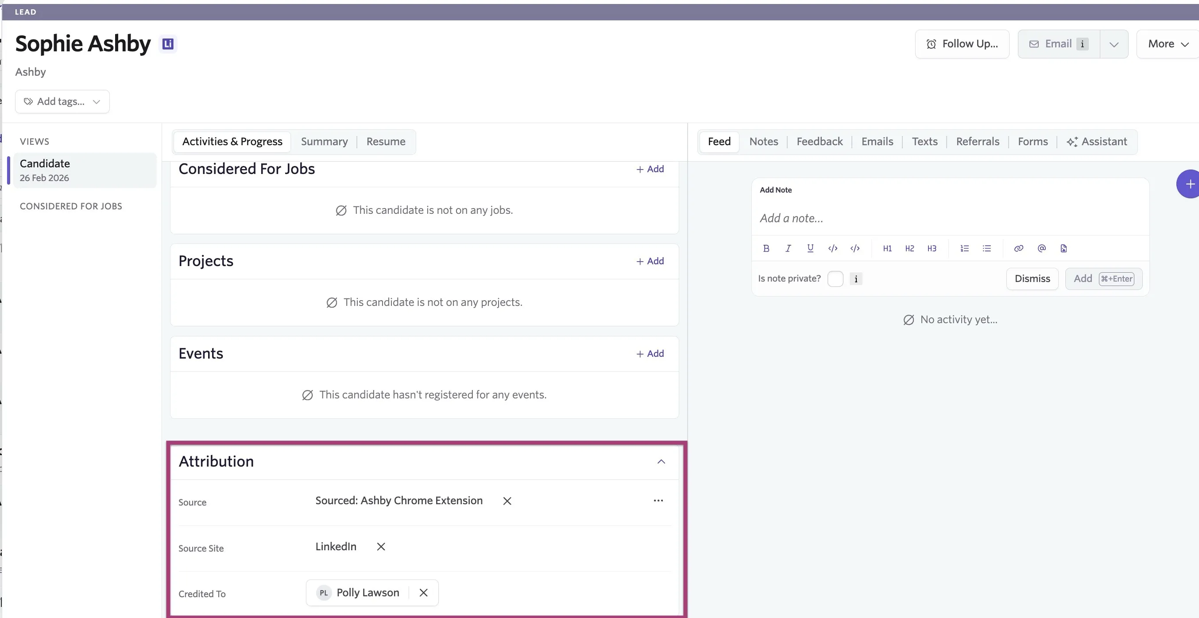
Task: Click the Follow Up button
Action: 962,44
